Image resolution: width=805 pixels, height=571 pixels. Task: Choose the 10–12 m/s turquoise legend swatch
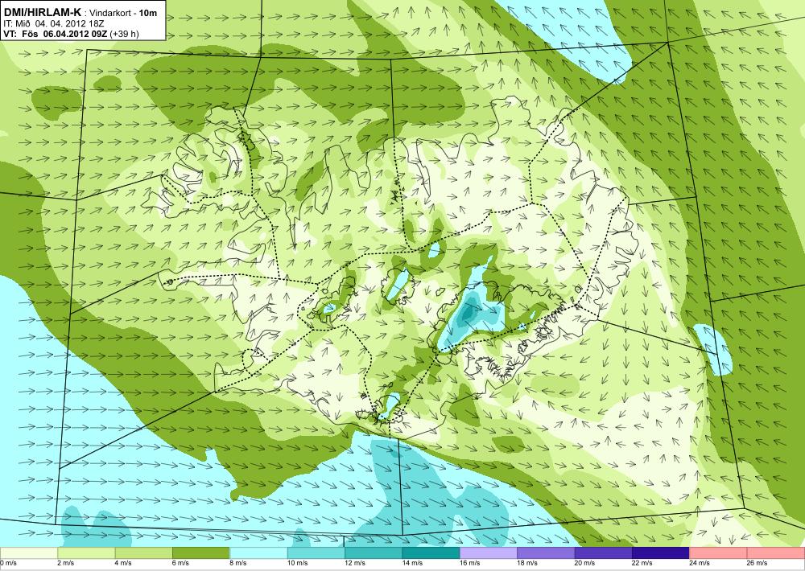(316, 553)
